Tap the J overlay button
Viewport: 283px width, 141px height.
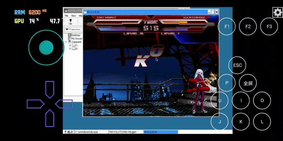pyautogui.click(x=220, y=122)
